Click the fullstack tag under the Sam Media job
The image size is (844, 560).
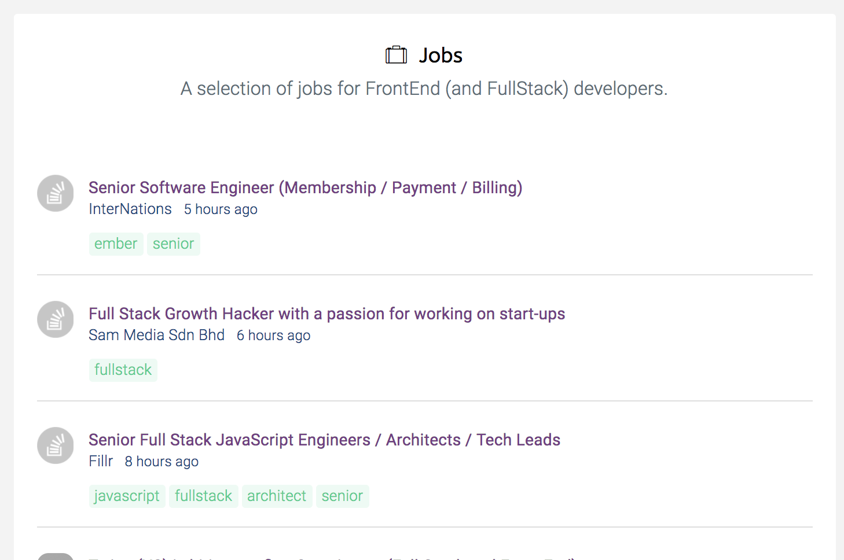123,370
